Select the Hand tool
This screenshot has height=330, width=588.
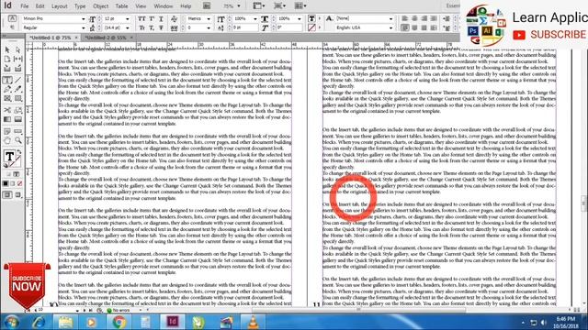click(7, 140)
